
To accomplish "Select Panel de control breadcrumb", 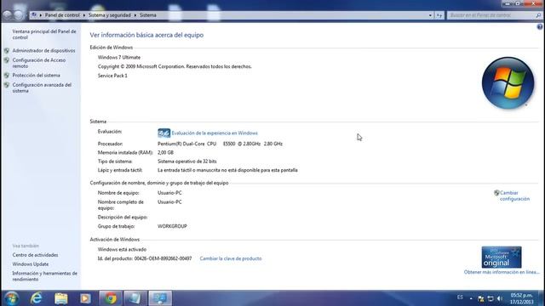I will 62,15.
